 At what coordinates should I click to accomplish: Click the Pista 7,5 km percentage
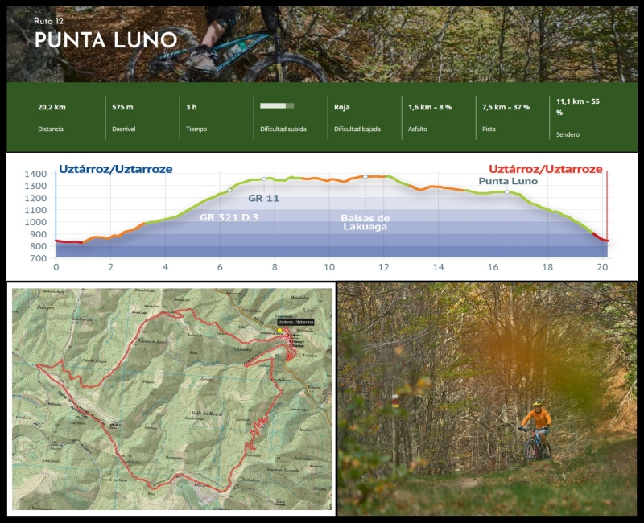[x=506, y=107]
